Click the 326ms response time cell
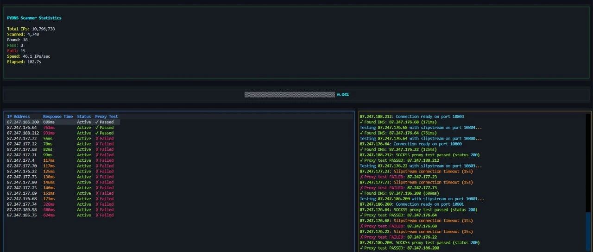 (49, 204)
